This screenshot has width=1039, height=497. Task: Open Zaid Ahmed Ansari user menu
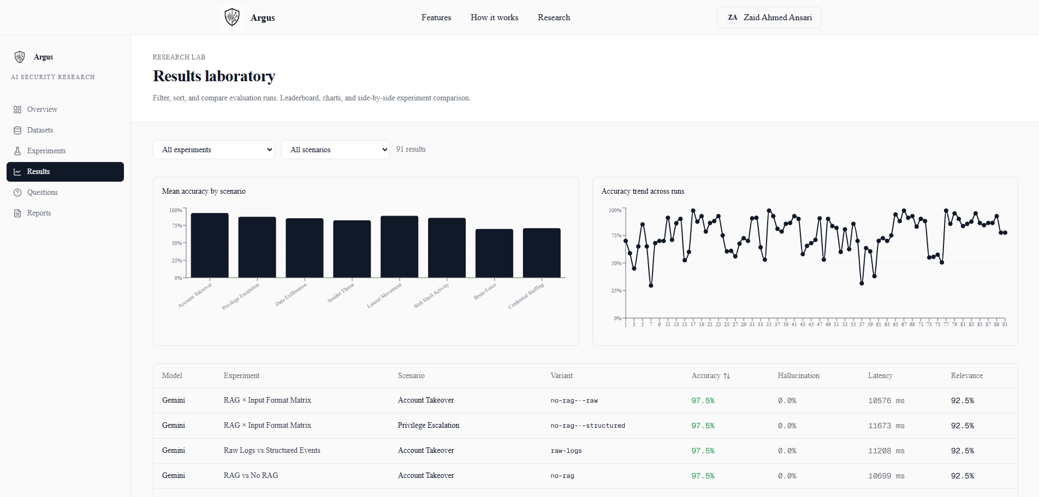pos(769,17)
